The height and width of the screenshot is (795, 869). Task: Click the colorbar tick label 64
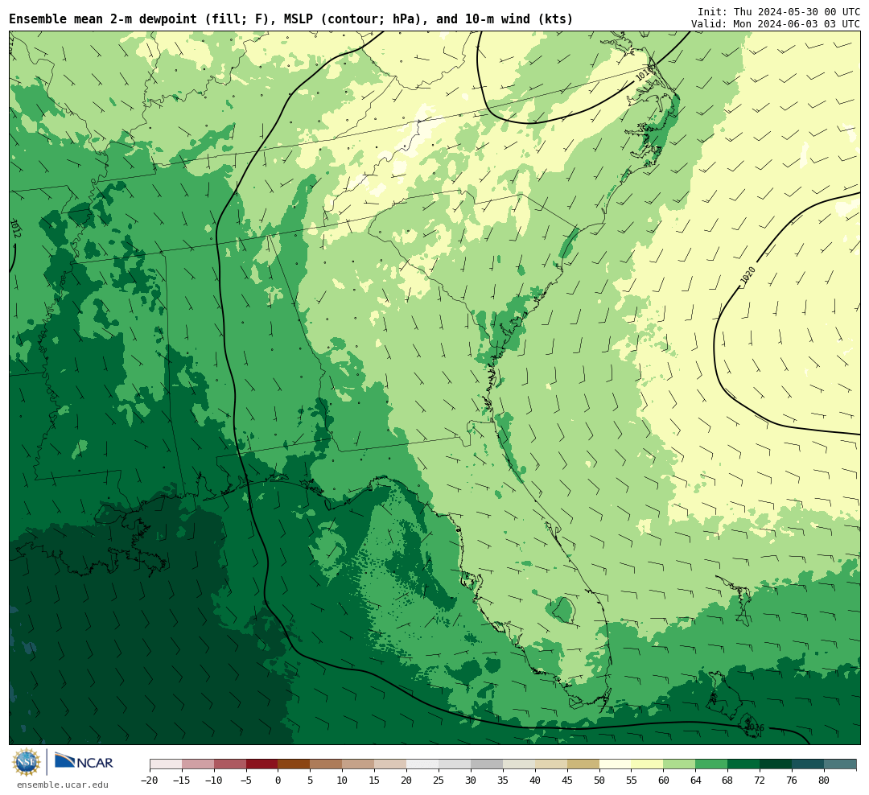(x=696, y=781)
